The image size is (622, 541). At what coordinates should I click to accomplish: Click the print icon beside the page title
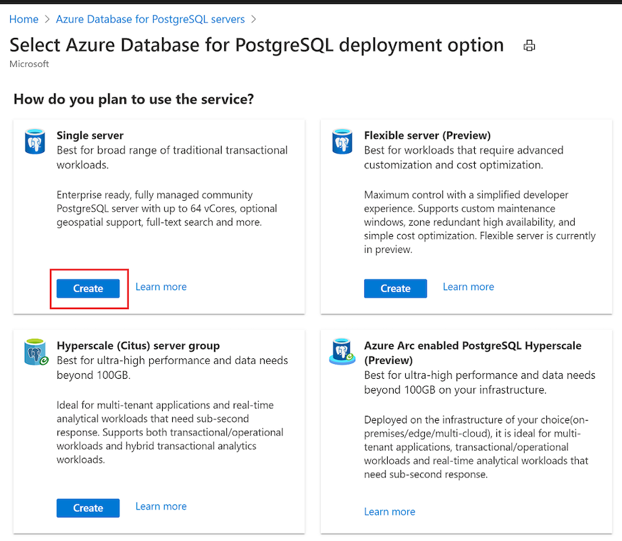point(529,46)
